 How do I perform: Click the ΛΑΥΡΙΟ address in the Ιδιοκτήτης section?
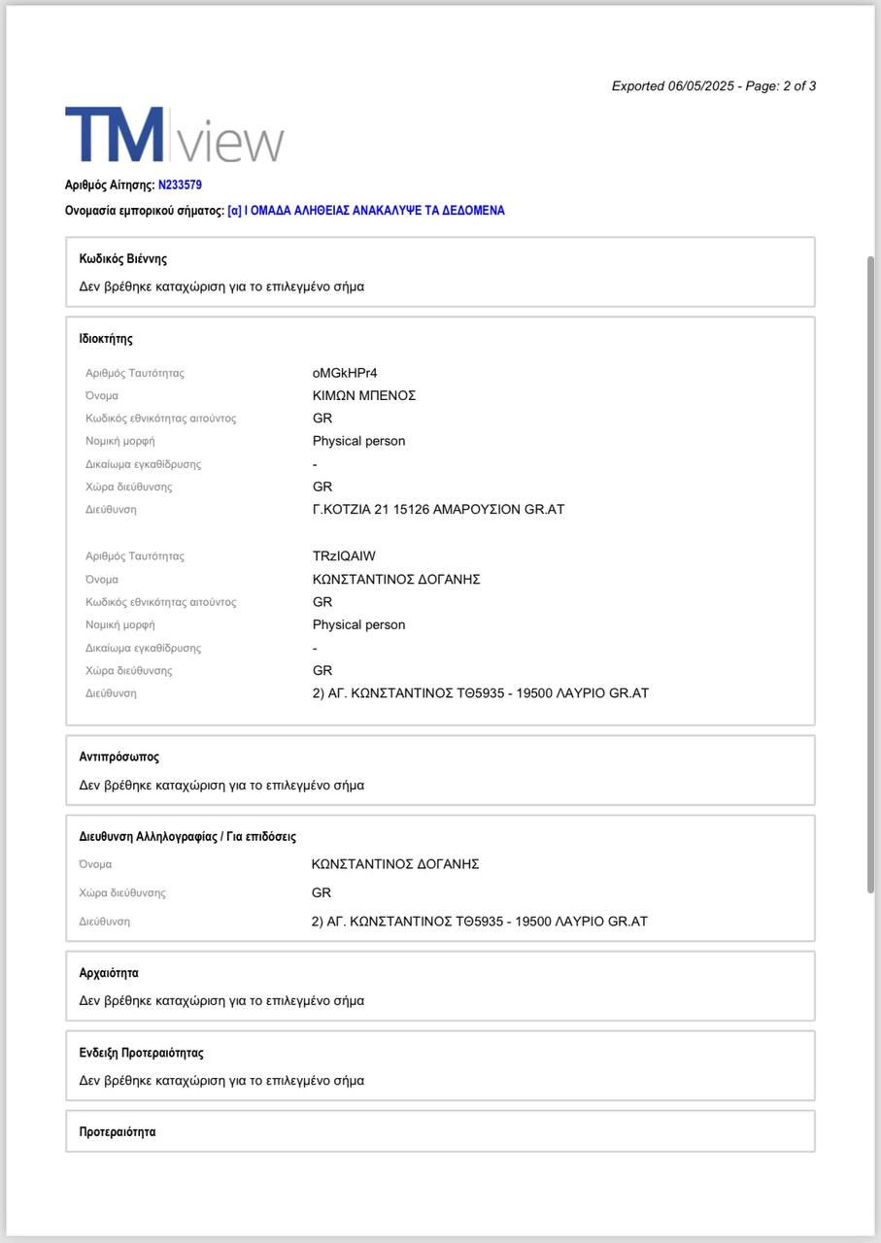(x=480, y=693)
